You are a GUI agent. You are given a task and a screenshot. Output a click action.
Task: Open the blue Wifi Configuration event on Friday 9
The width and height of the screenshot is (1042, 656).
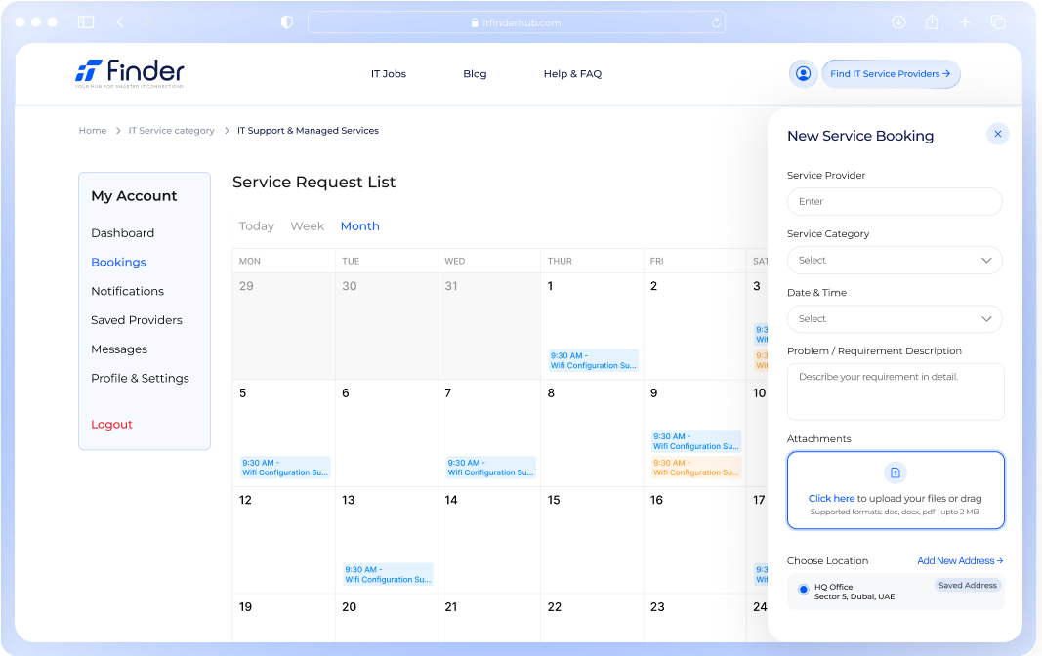[696, 441]
